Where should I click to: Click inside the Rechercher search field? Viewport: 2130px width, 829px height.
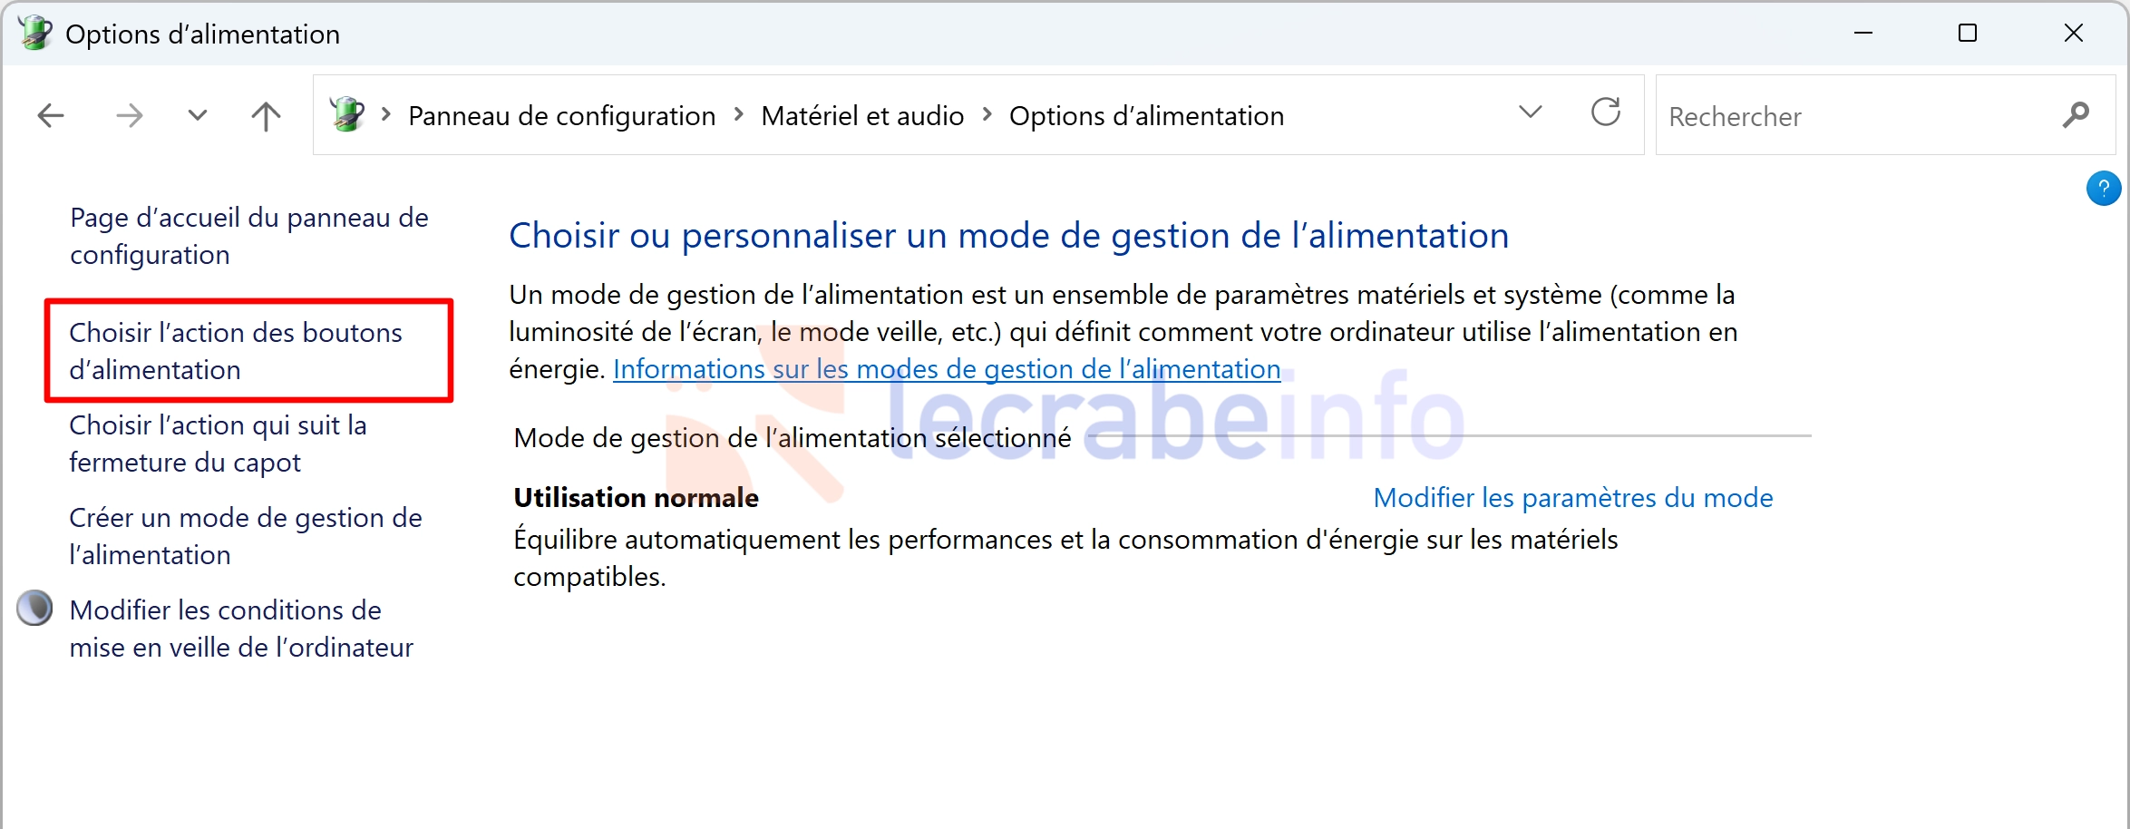(x=1859, y=116)
